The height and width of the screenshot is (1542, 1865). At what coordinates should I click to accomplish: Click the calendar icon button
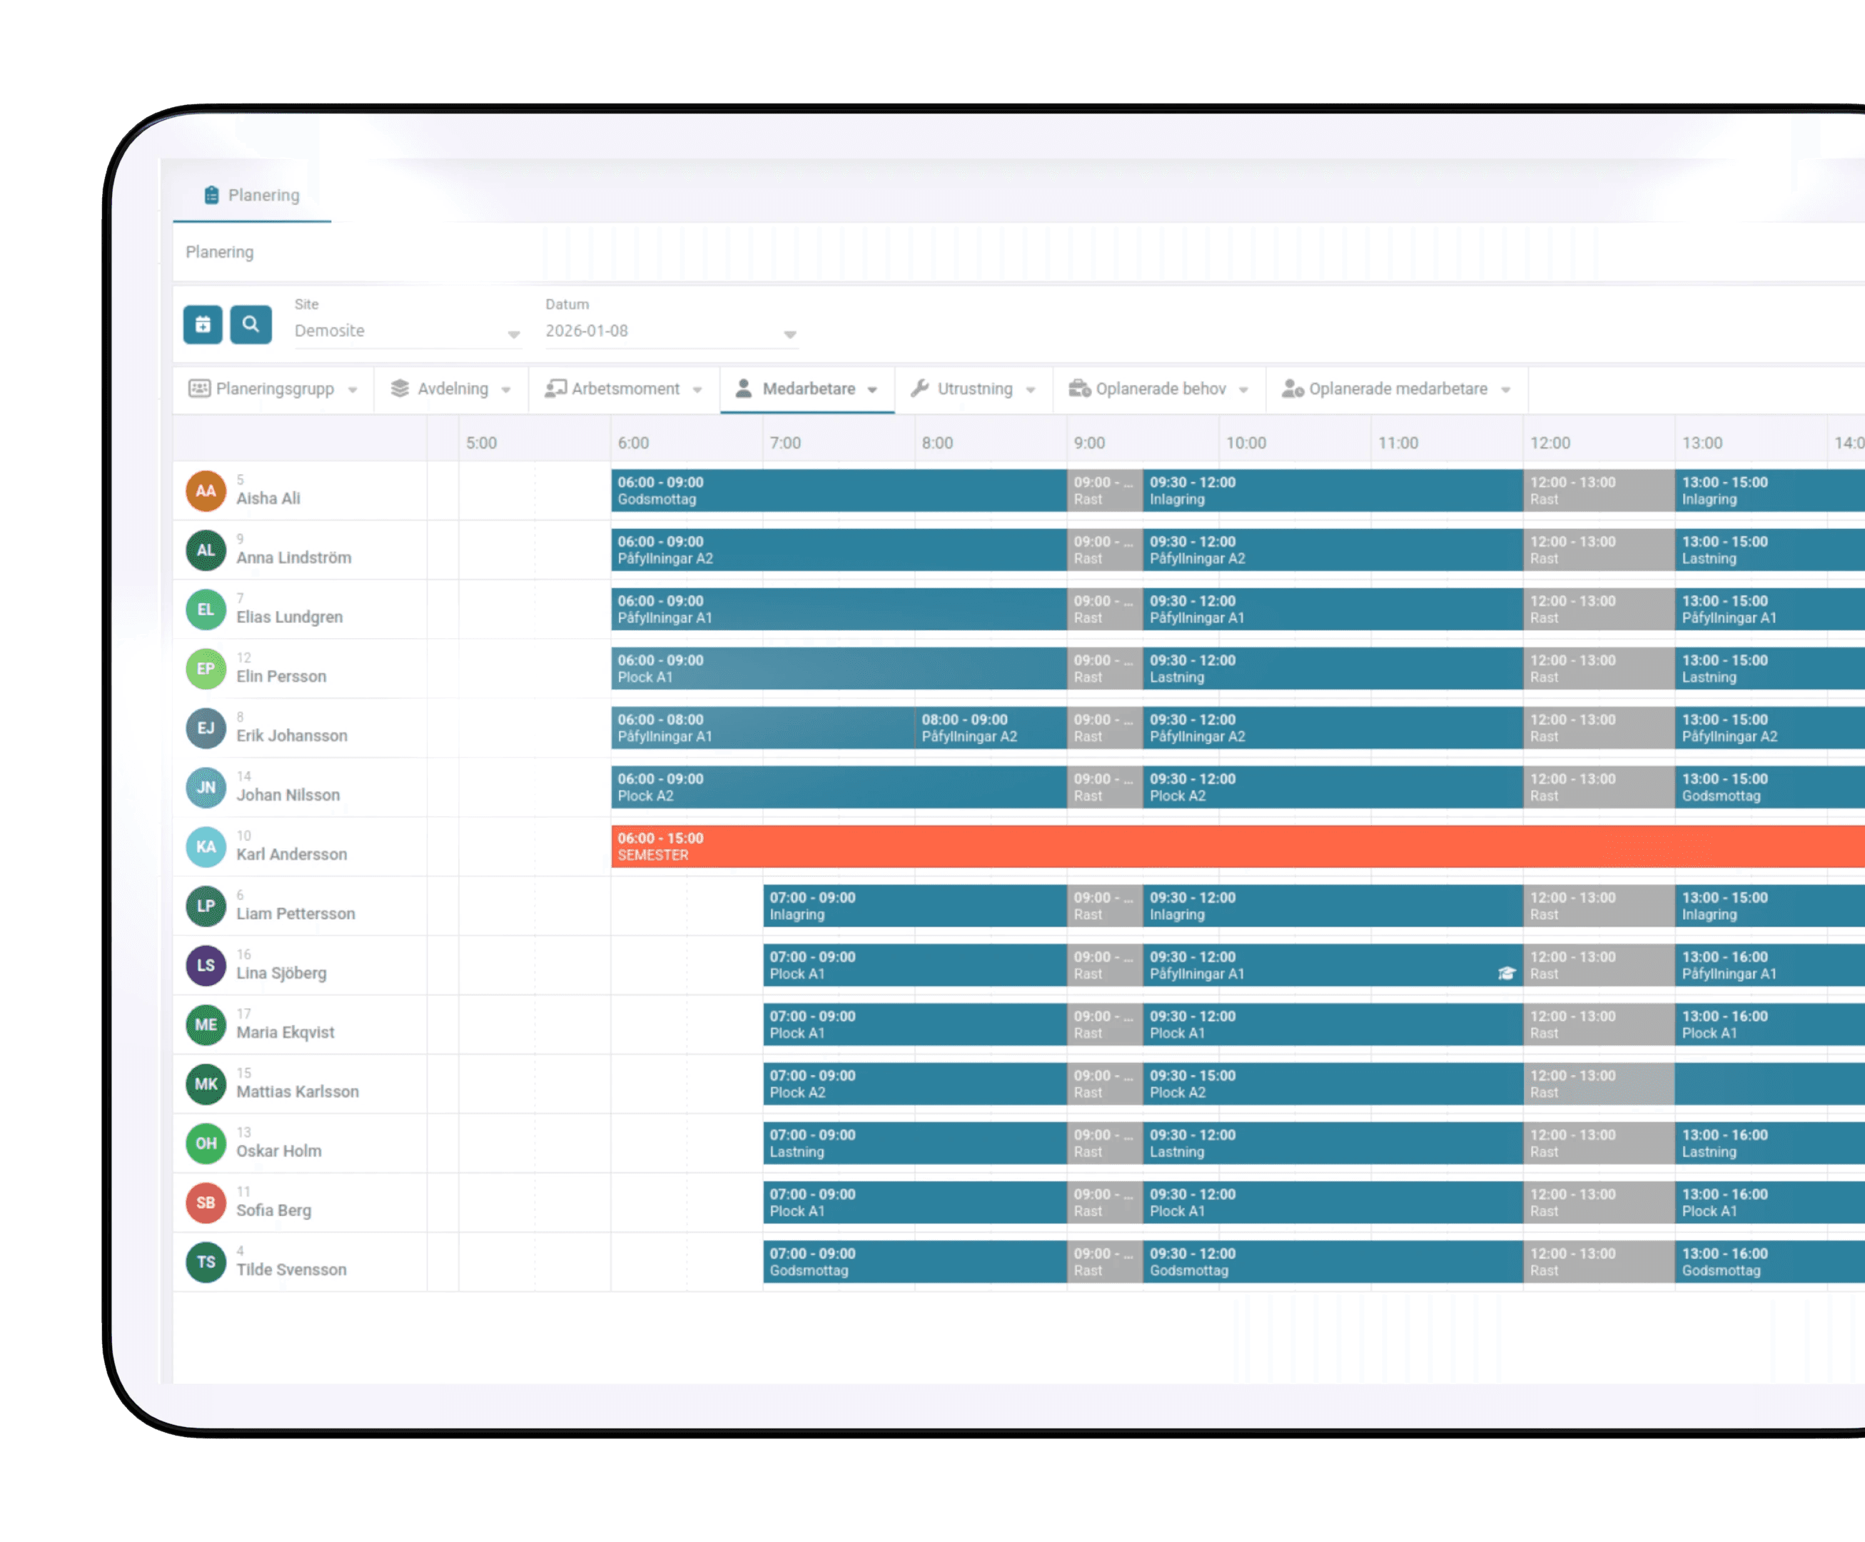pos(203,324)
